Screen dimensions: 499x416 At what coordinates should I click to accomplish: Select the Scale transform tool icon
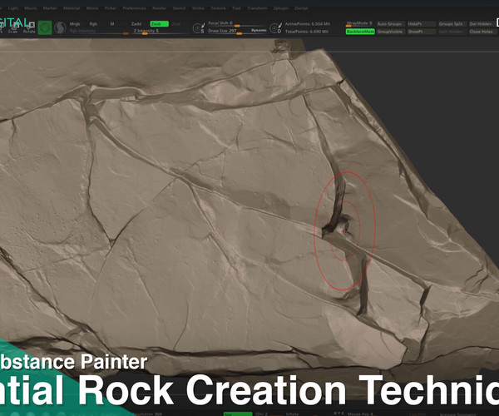pos(12,27)
